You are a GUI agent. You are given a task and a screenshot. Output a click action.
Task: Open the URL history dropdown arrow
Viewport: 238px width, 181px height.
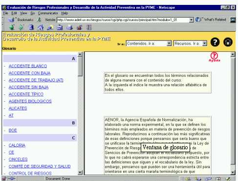point(191,20)
